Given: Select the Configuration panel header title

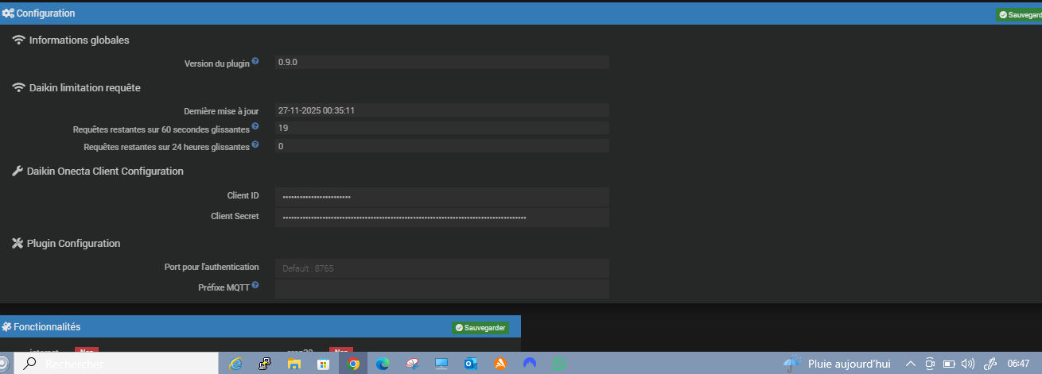Looking at the screenshot, I should coord(45,13).
